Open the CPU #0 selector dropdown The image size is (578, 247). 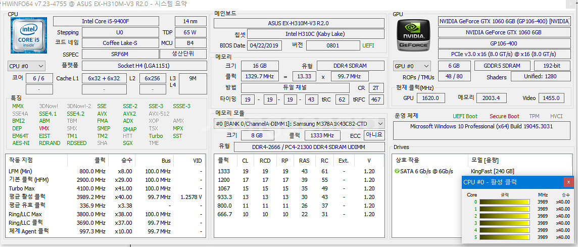(x=27, y=66)
